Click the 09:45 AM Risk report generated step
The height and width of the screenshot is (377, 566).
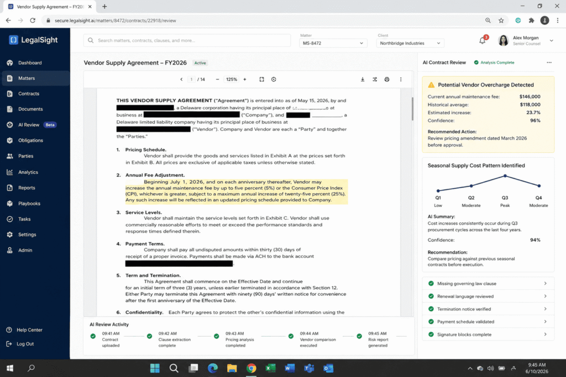[373, 339]
